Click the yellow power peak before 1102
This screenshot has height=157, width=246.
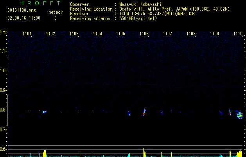(x=45, y=153)
